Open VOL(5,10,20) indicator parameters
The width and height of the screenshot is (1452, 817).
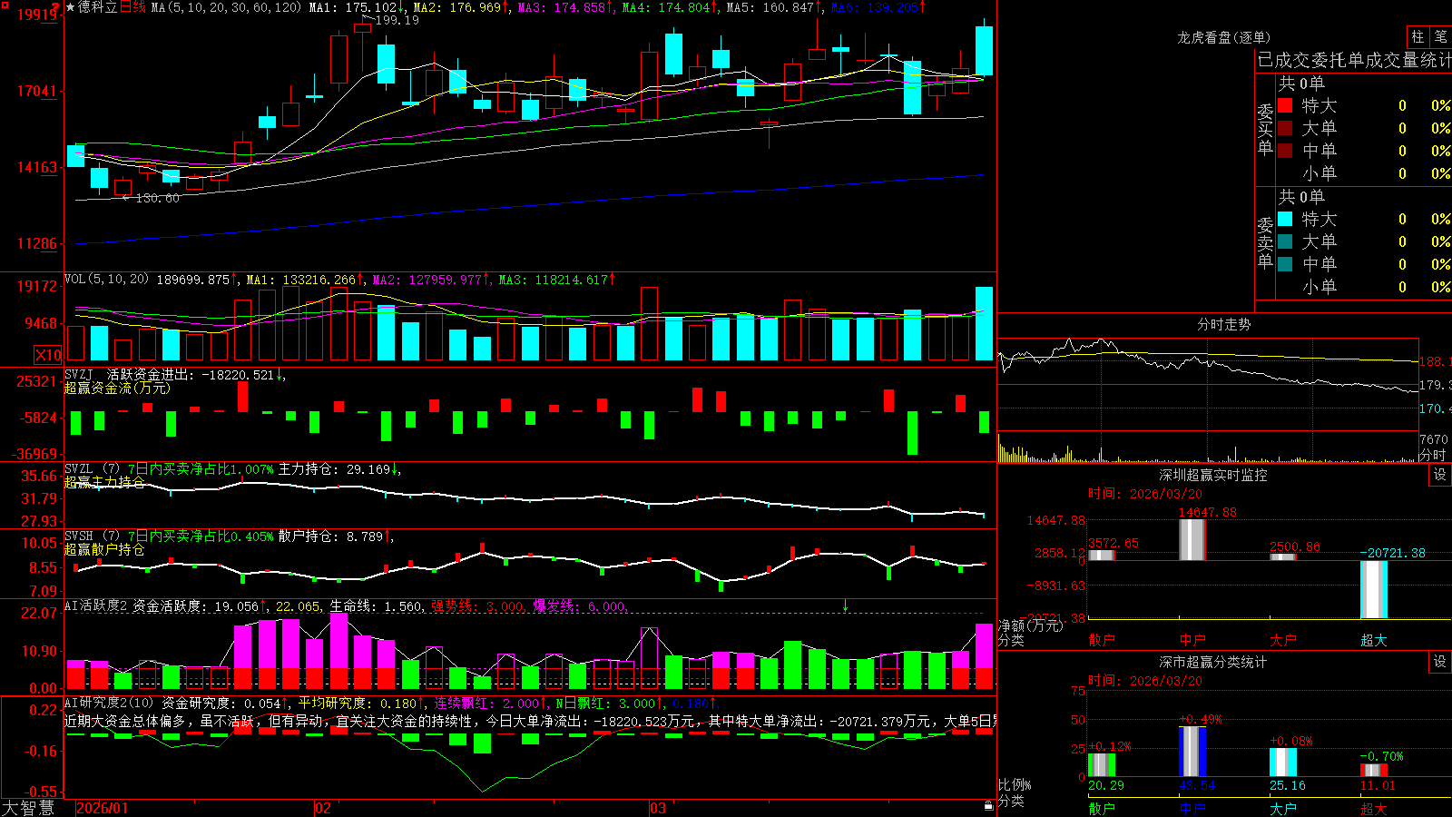click(x=107, y=280)
